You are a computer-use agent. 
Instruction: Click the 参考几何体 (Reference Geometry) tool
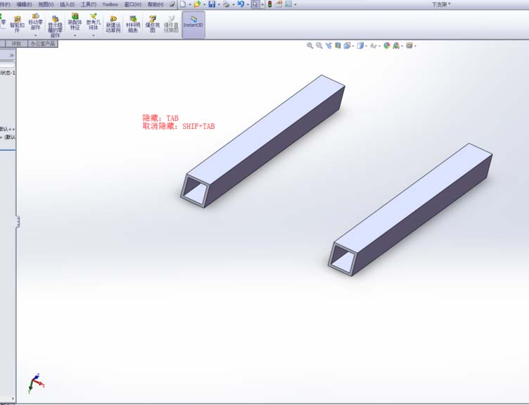coord(94,22)
